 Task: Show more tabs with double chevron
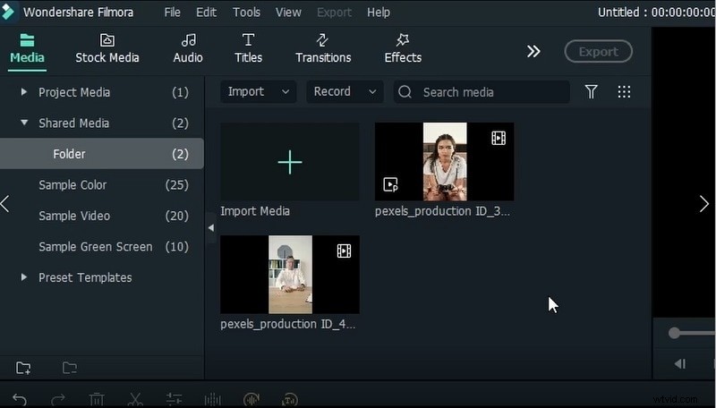(533, 52)
